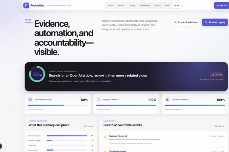
Task: Click the Replay readiness progress bar
Action: pyautogui.click(x=126, y=105)
